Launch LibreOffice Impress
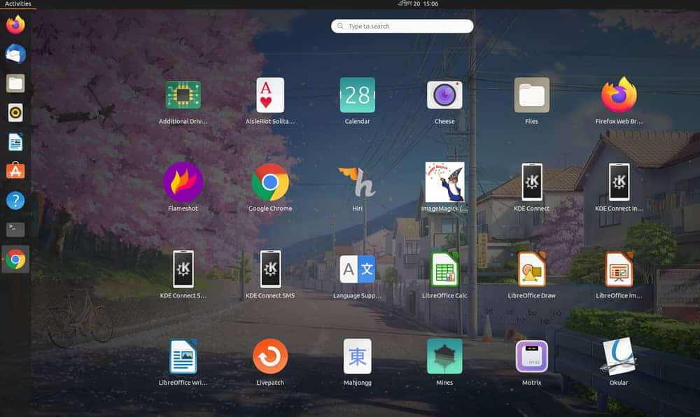This screenshot has width=700, height=417. click(619, 269)
